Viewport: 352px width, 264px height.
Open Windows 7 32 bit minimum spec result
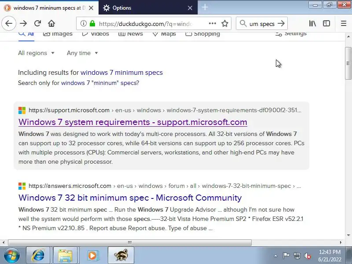pyautogui.click(x=130, y=198)
